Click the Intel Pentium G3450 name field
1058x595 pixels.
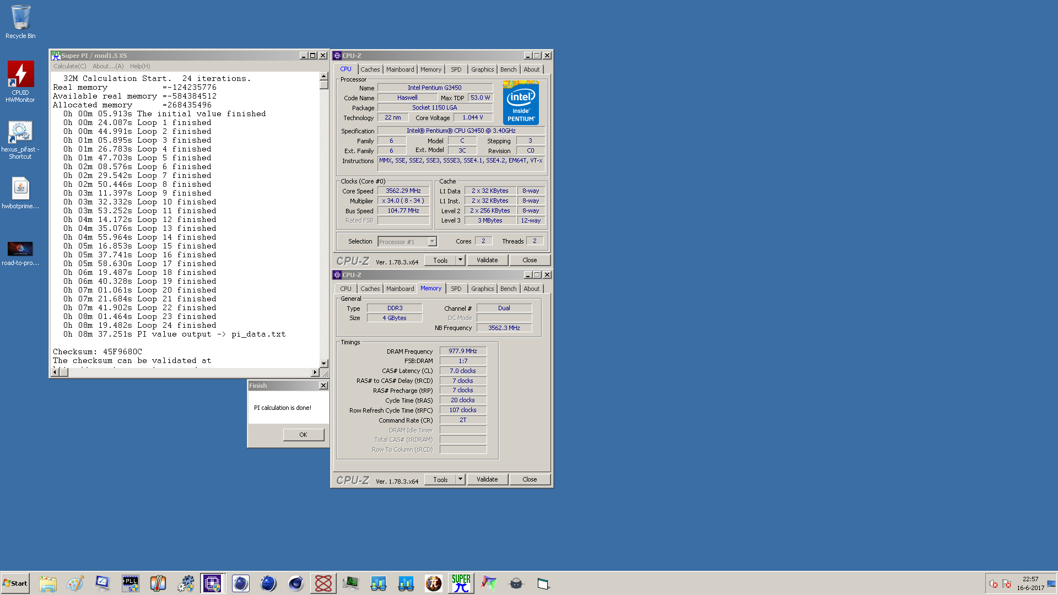click(x=435, y=88)
